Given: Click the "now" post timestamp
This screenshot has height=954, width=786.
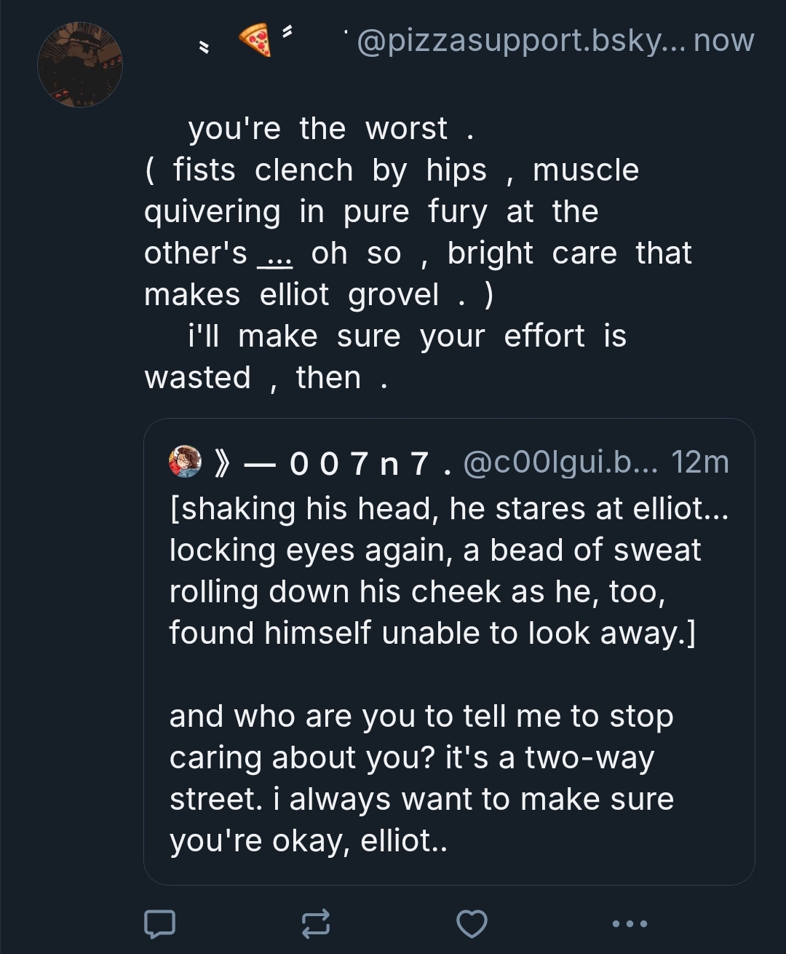Looking at the screenshot, I should pos(724,41).
